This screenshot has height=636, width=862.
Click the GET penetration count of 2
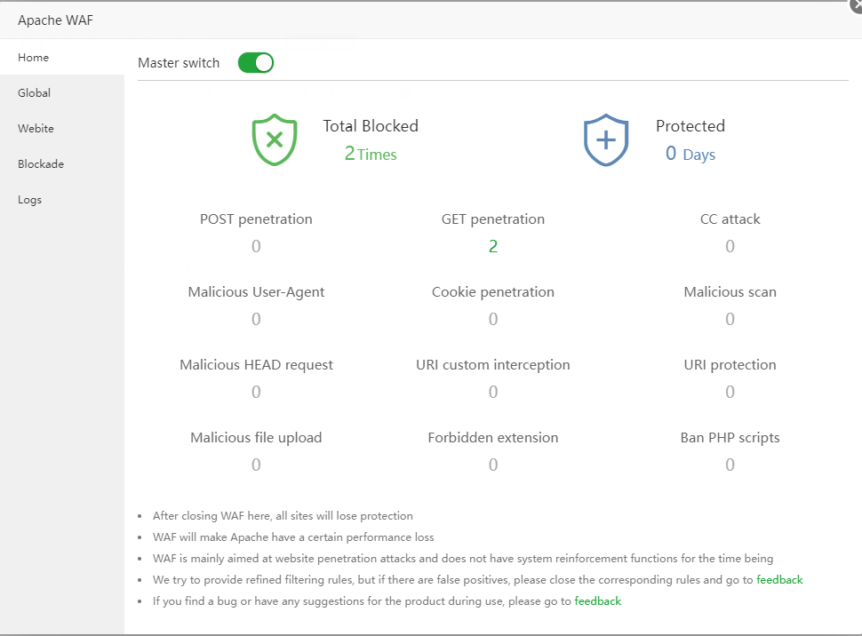[x=493, y=247]
